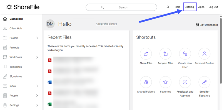Click the Shortcuts heading
The height and width of the screenshot is (110, 222).
146,37
